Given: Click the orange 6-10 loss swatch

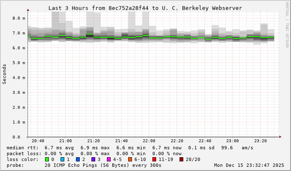Looking at the screenshot, I should pos(130,159).
